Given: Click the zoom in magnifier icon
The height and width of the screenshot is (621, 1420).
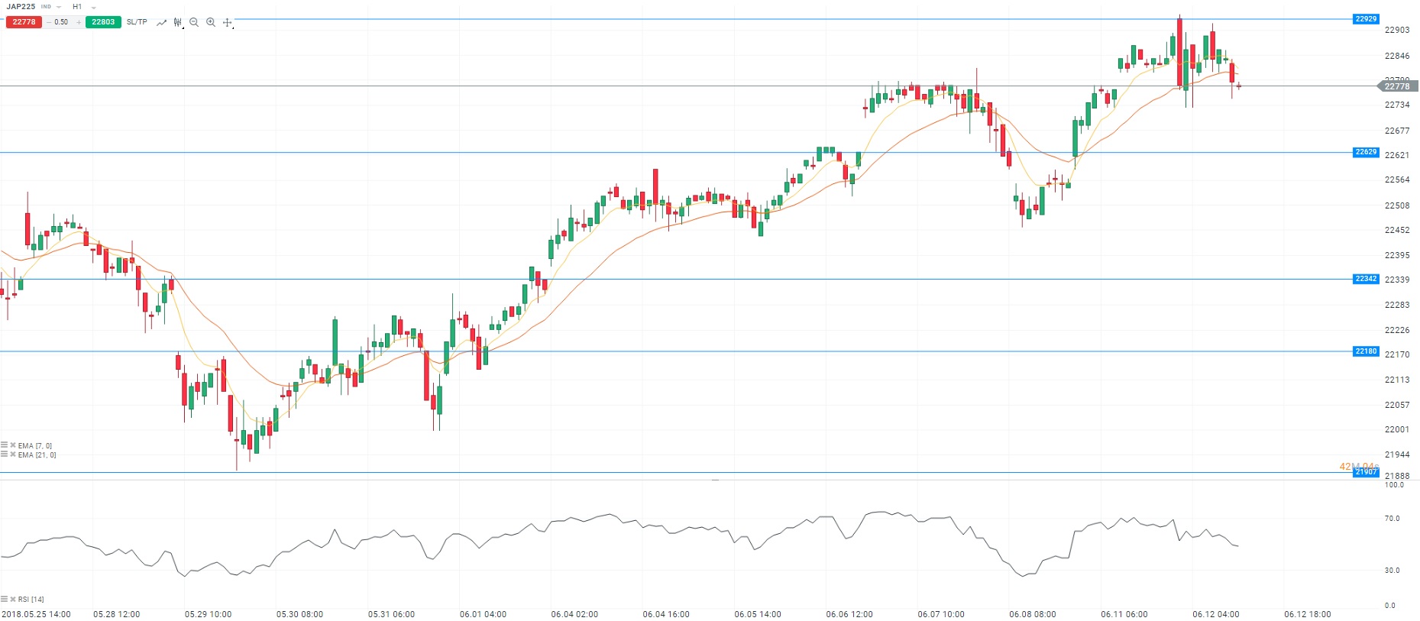Looking at the screenshot, I should pyautogui.click(x=211, y=23).
